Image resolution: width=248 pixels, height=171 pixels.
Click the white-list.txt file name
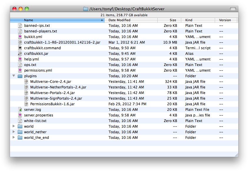click(35, 121)
